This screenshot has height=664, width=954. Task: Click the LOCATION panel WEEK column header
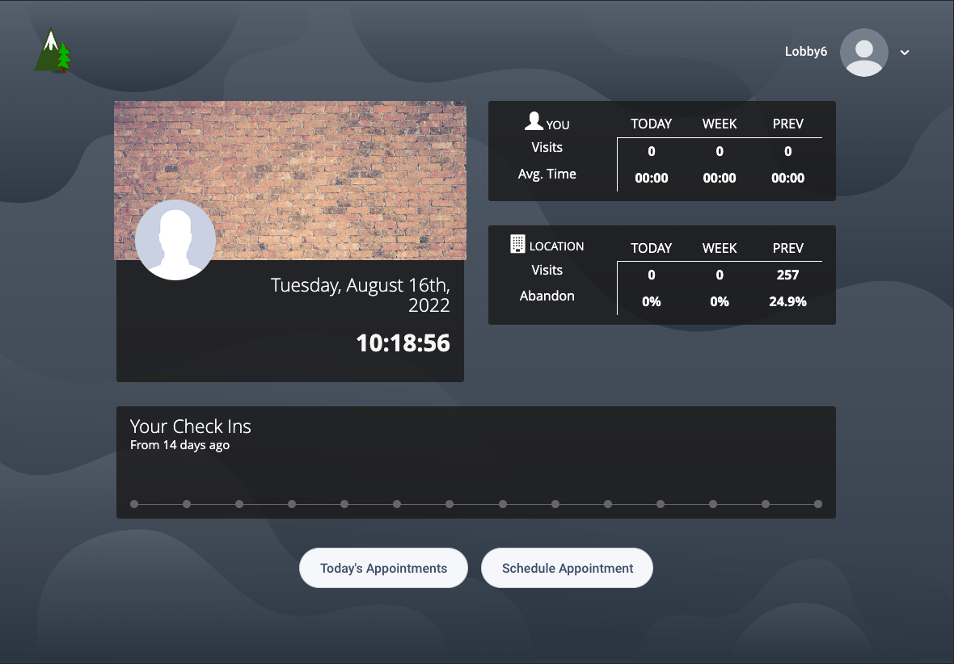(720, 248)
